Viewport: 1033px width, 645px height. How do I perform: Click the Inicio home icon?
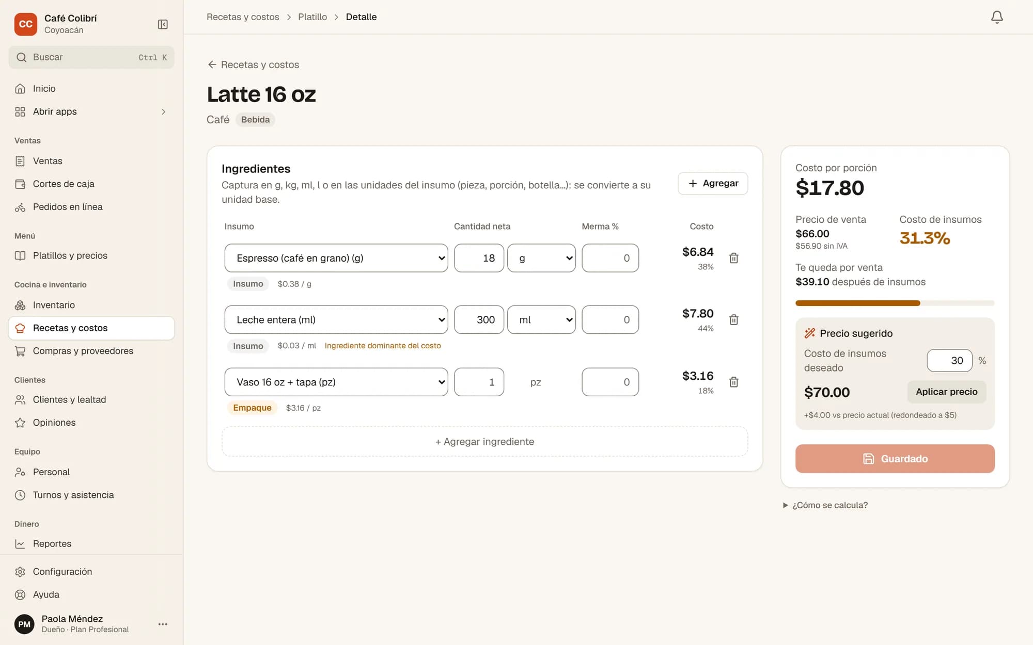tap(20, 89)
